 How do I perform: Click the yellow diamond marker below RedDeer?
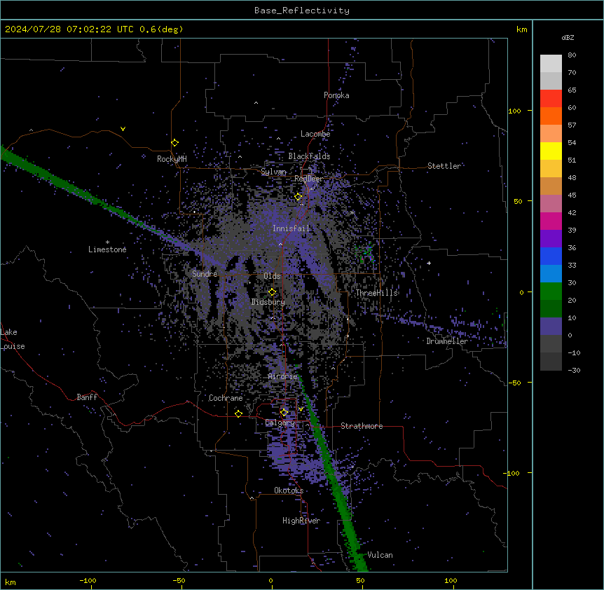[298, 197]
